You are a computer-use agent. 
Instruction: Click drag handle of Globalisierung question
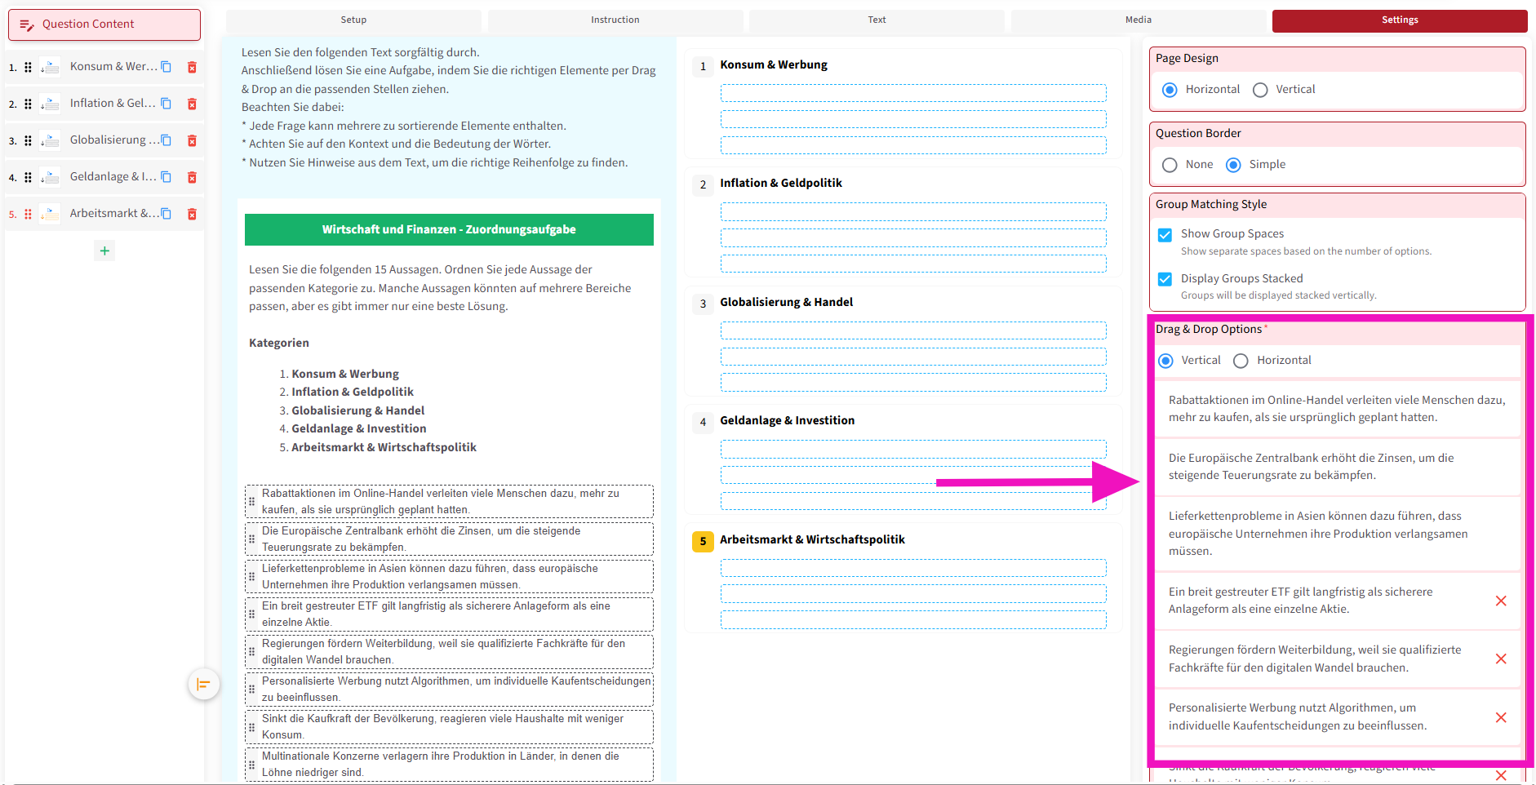[28, 140]
